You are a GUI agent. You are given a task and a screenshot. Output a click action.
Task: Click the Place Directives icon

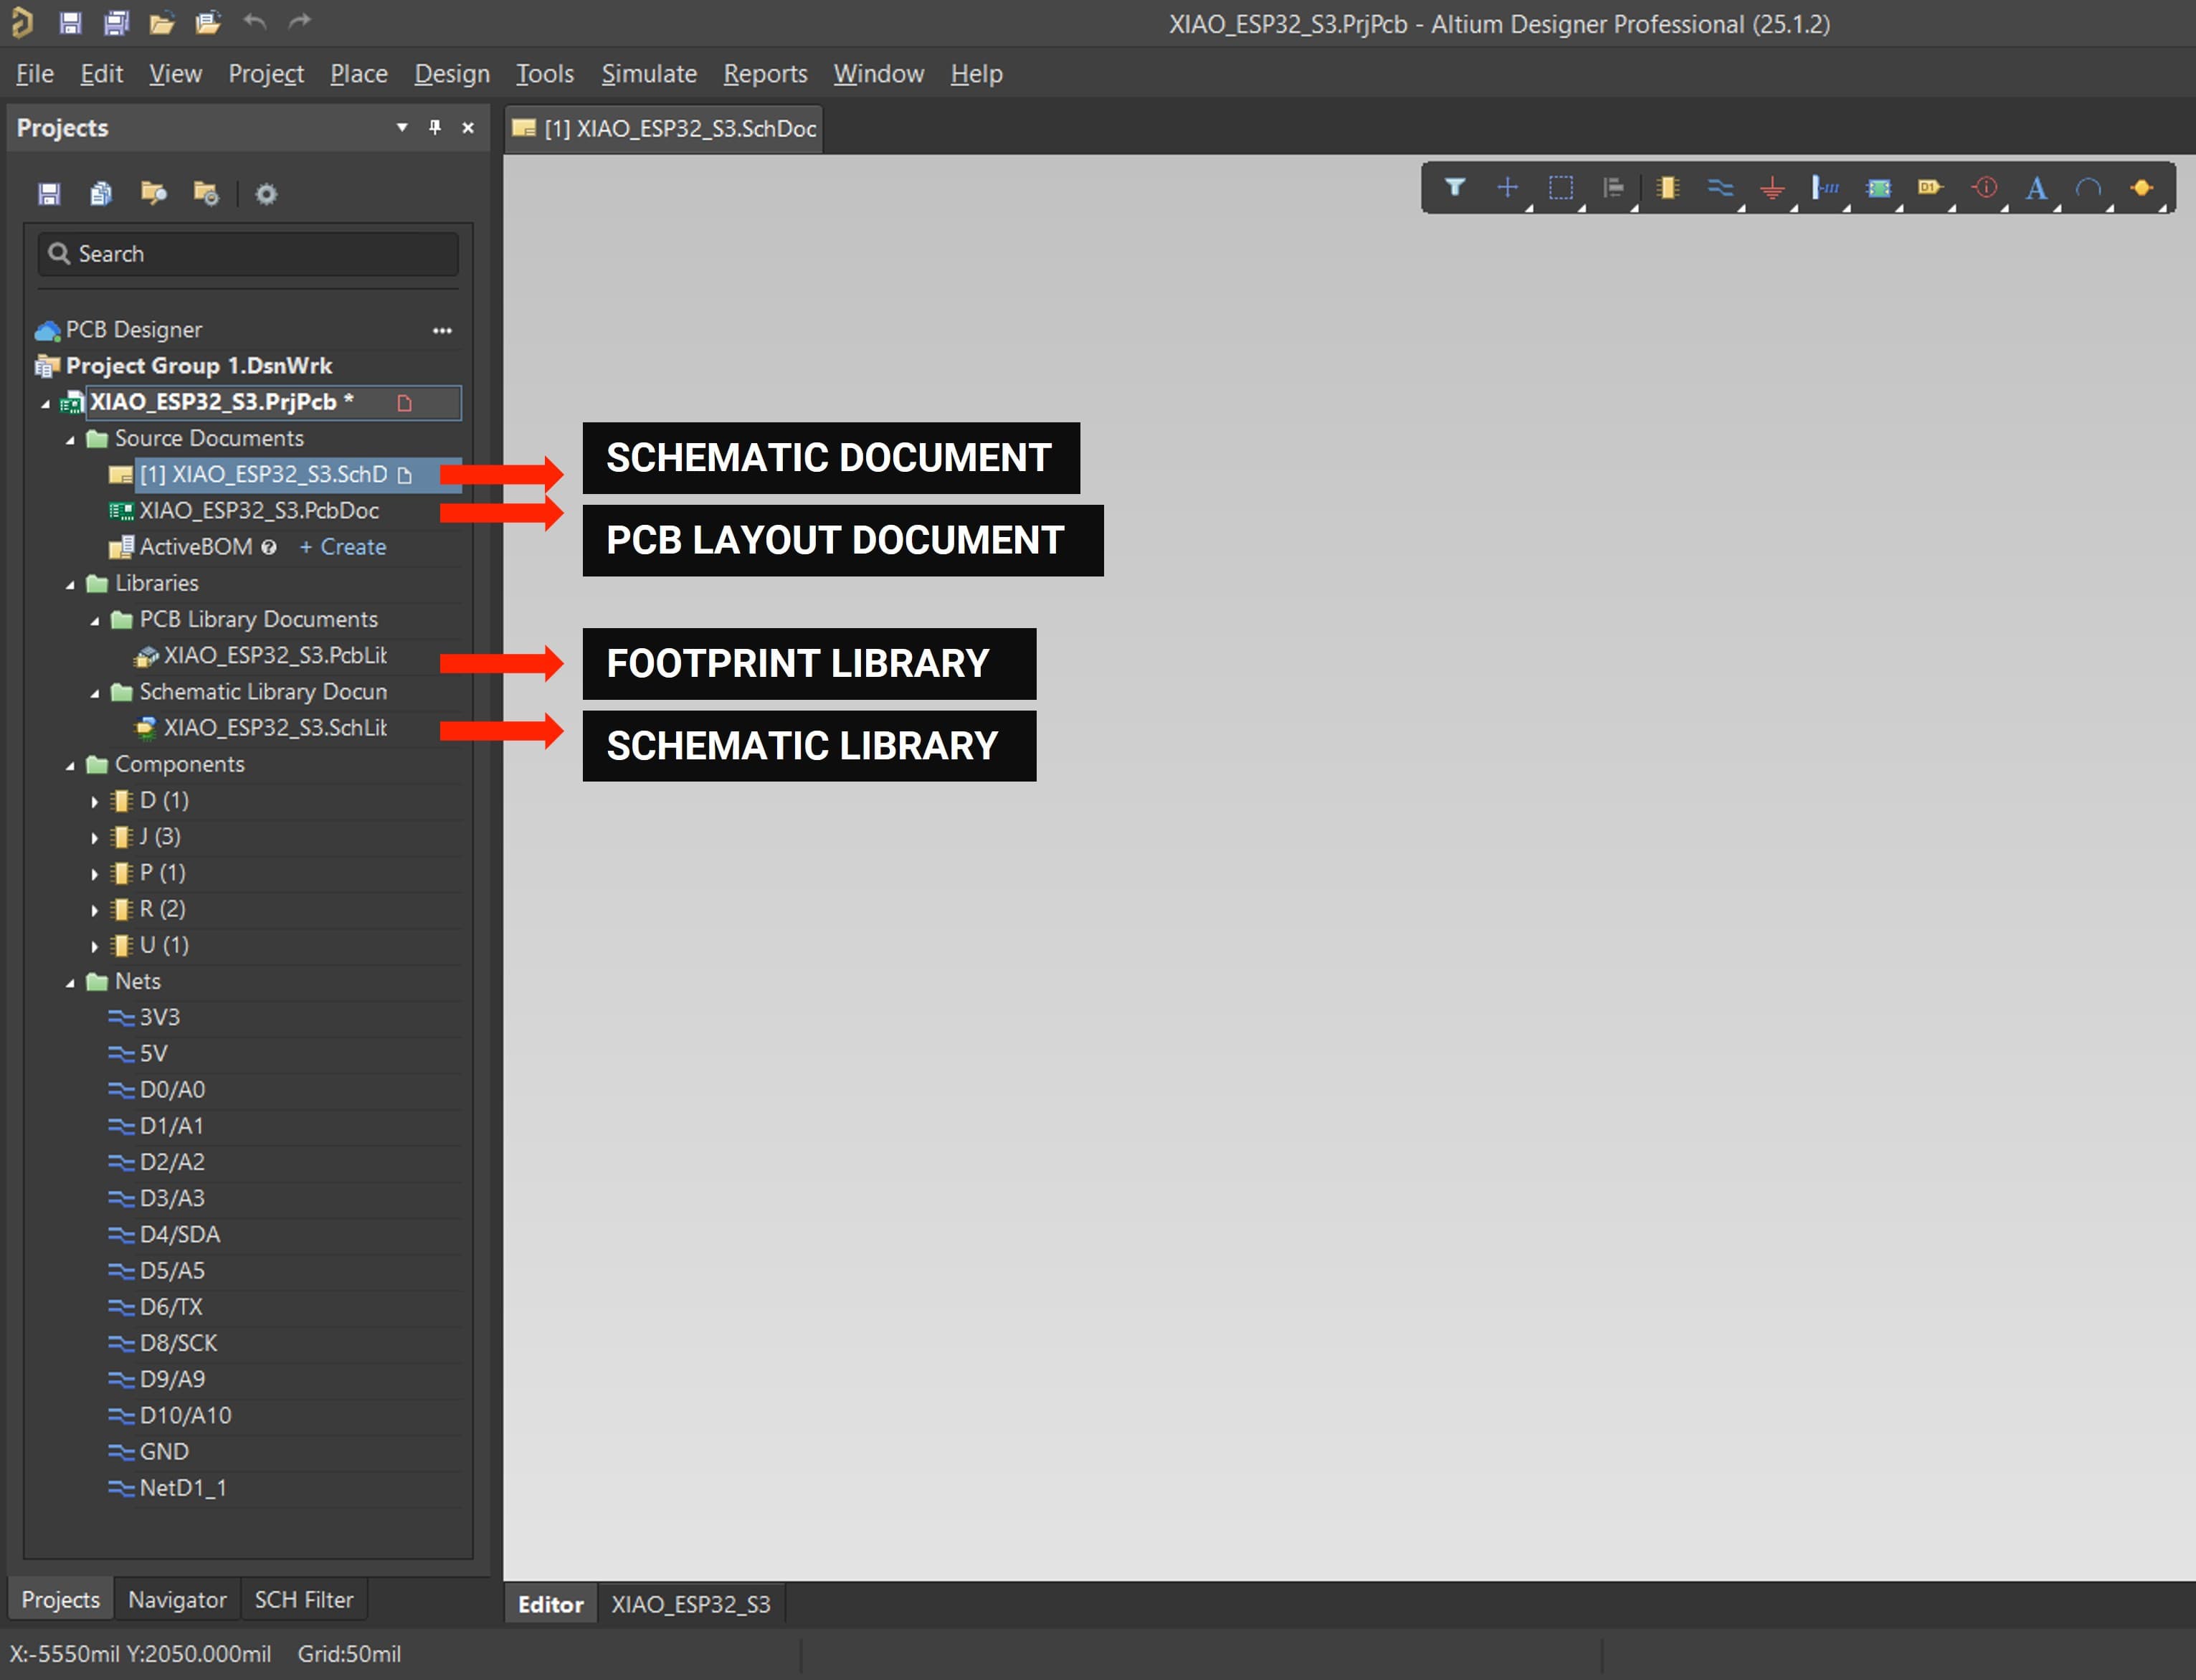click(x=1985, y=187)
